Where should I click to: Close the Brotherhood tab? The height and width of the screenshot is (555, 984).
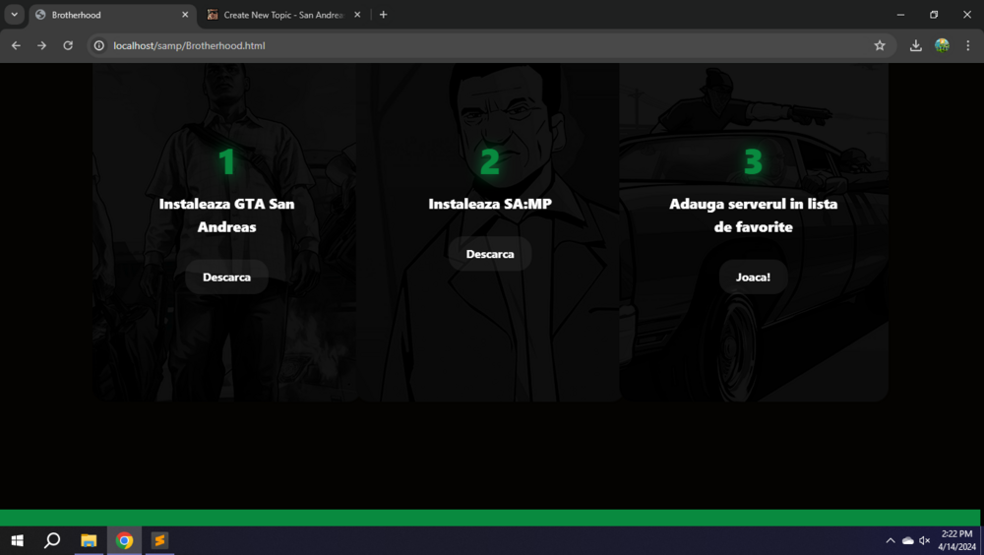[x=185, y=15]
